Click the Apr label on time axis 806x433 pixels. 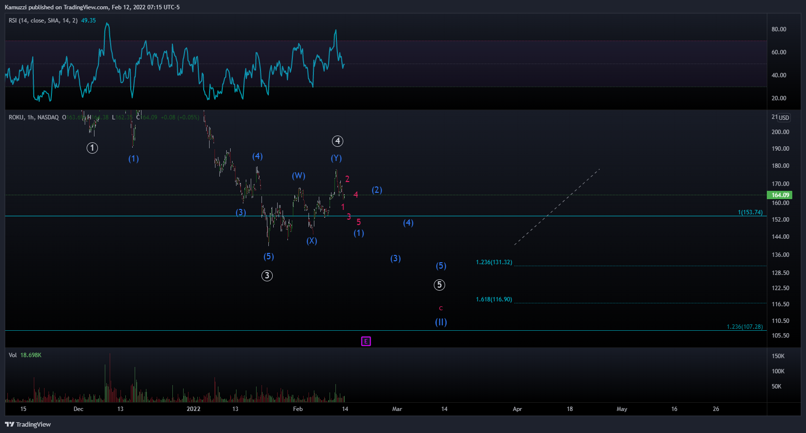tap(517, 409)
